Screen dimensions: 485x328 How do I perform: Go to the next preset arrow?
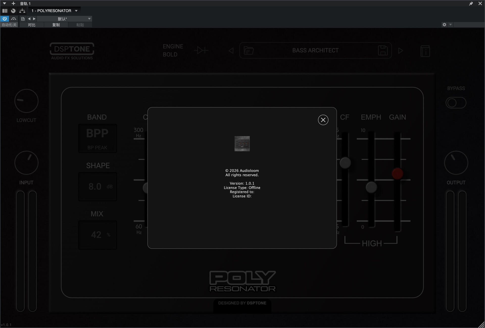(34, 19)
